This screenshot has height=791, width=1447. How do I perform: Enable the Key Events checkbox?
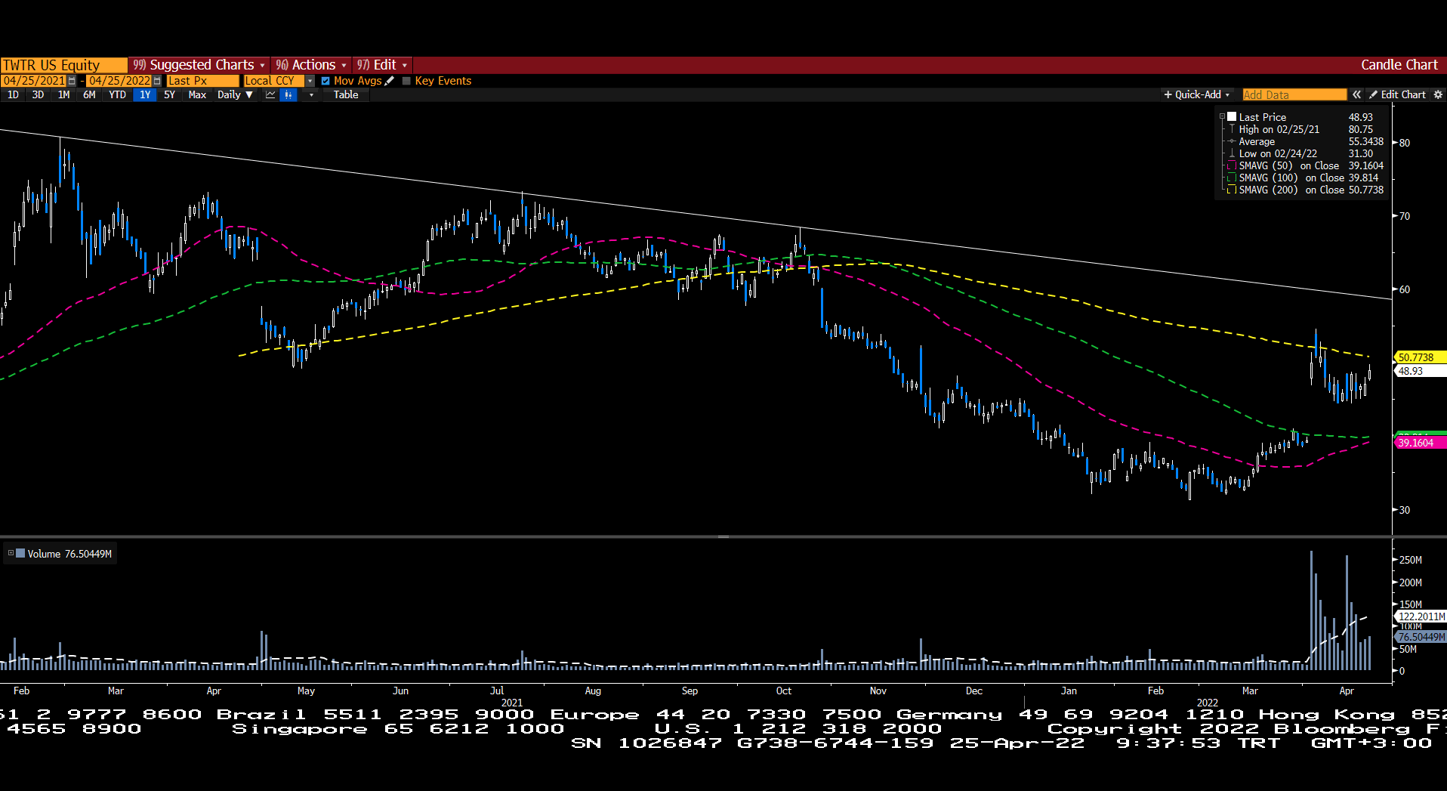406,81
